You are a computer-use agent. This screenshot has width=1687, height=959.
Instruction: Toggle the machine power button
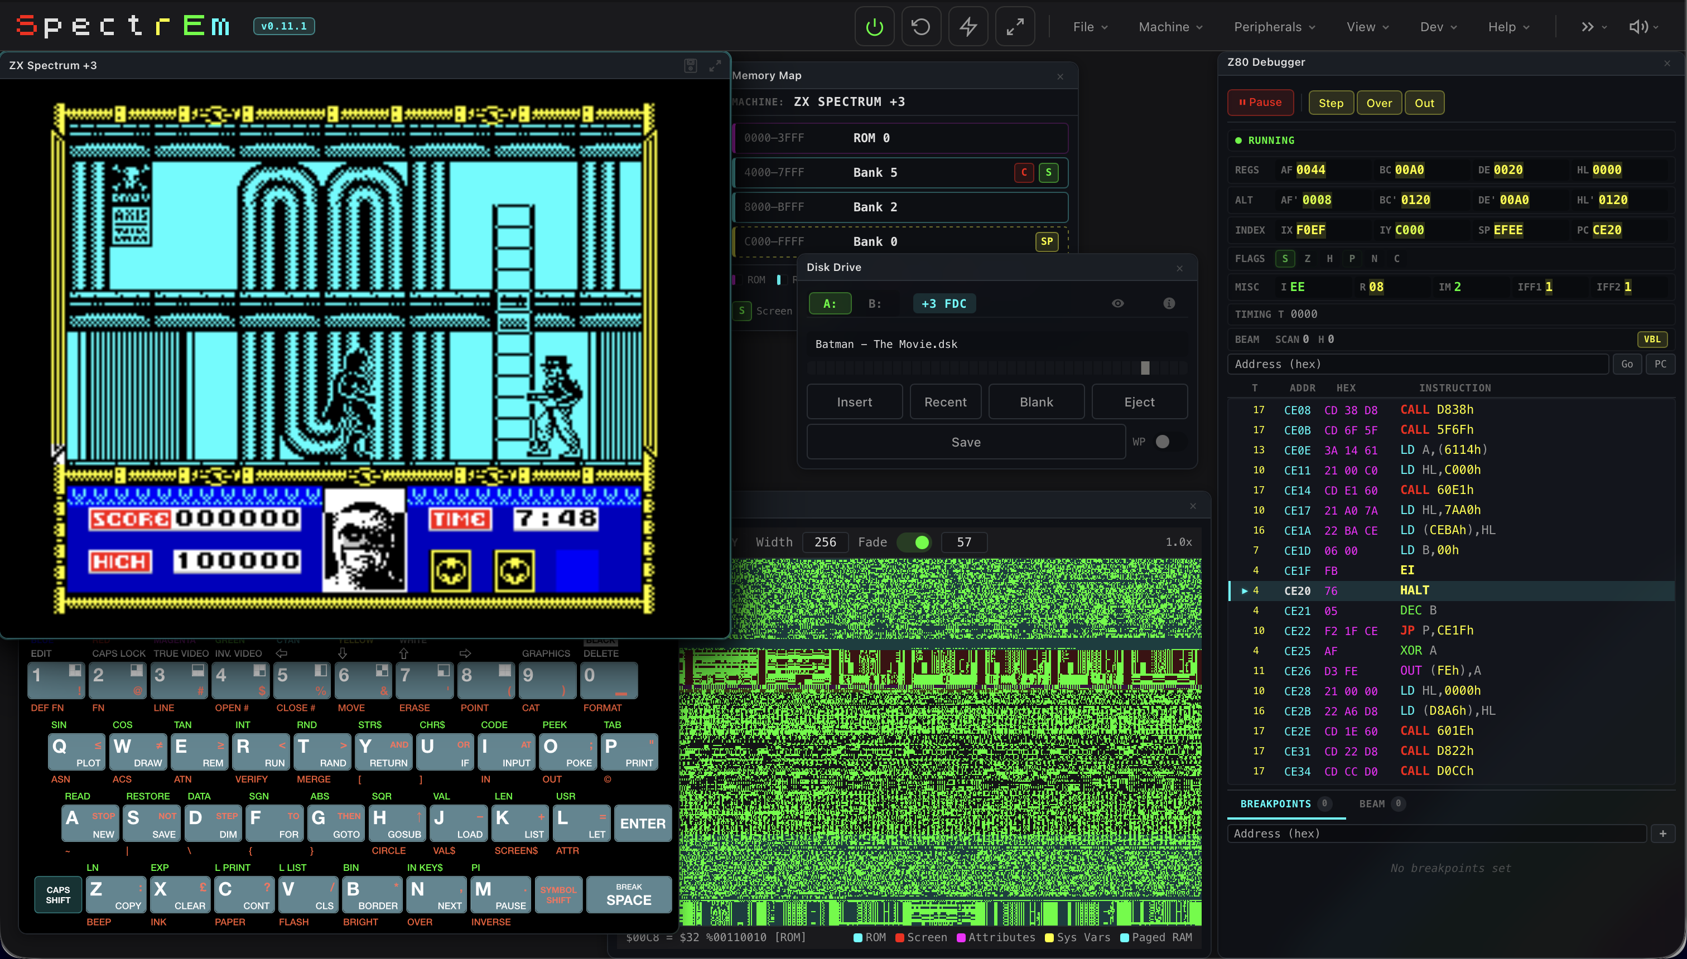[x=875, y=26]
